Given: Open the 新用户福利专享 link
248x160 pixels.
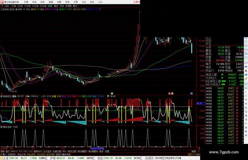Looking at the screenshot, I should tap(63, 154).
